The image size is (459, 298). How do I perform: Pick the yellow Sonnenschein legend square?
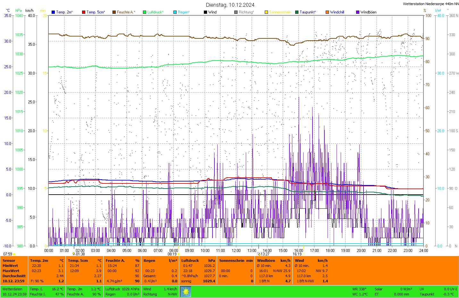click(266, 12)
